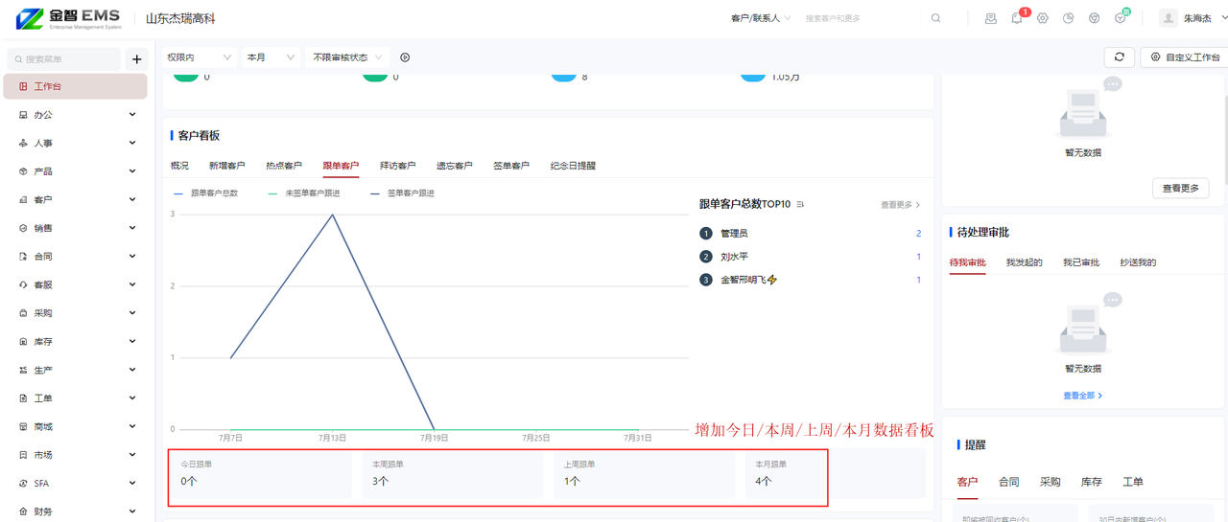The image size is (1228, 522).
Task: Click the plus button beside menu search
Action: click(137, 59)
